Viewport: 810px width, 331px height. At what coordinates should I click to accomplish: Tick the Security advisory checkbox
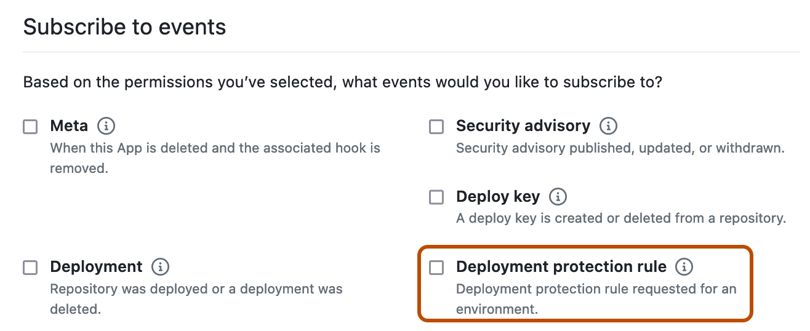click(x=436, y=127)
